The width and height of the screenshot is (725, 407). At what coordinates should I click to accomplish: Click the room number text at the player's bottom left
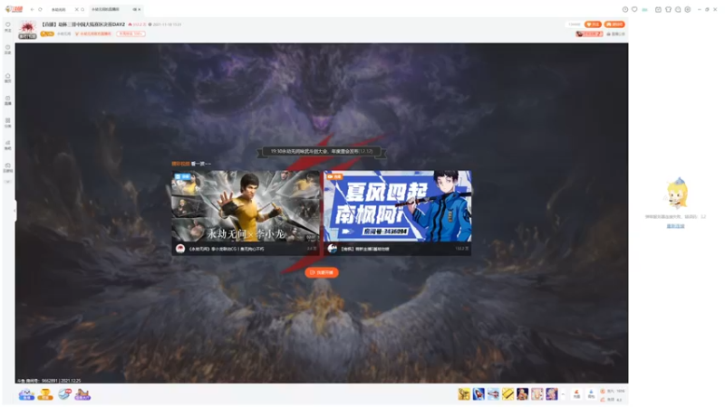(x=49, y=381)
